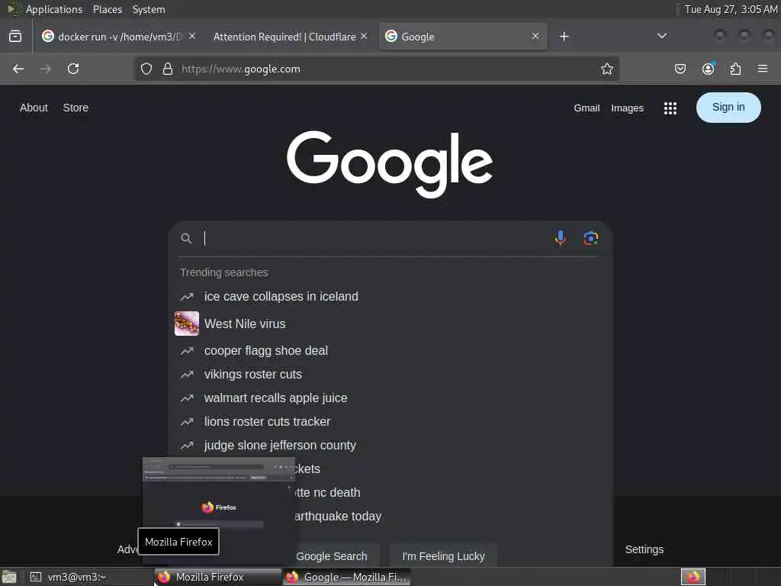The width and height of the screenshot is (781, 586).
Task: Open the Firefox account icon
Action: point(708,69)
